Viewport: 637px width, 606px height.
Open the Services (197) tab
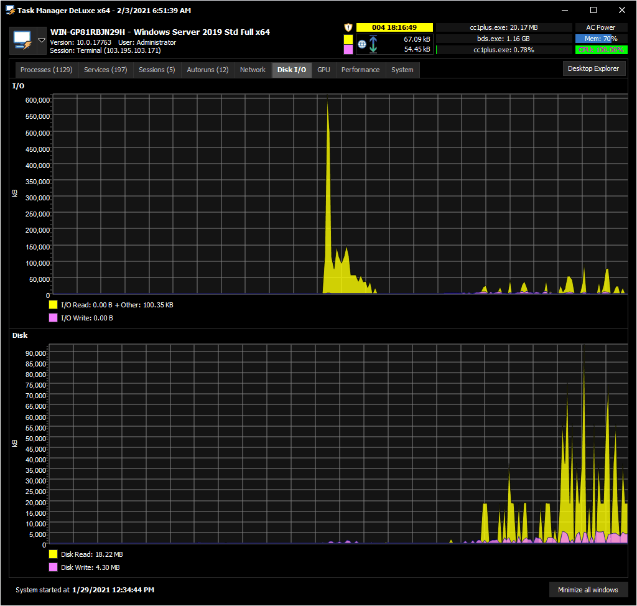click(x=106, y=70)
